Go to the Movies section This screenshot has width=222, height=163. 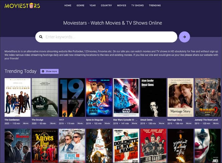pos(121,5)
